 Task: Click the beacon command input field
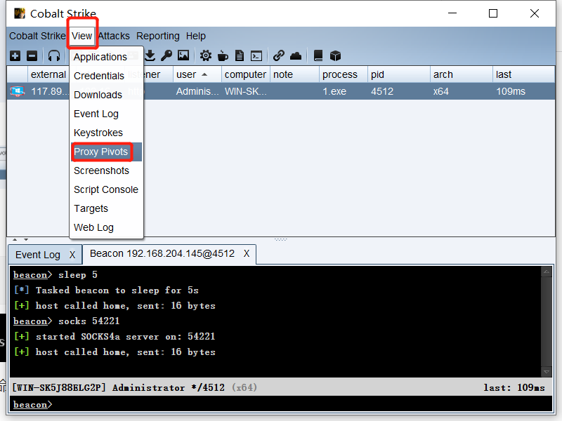[282, 405]
